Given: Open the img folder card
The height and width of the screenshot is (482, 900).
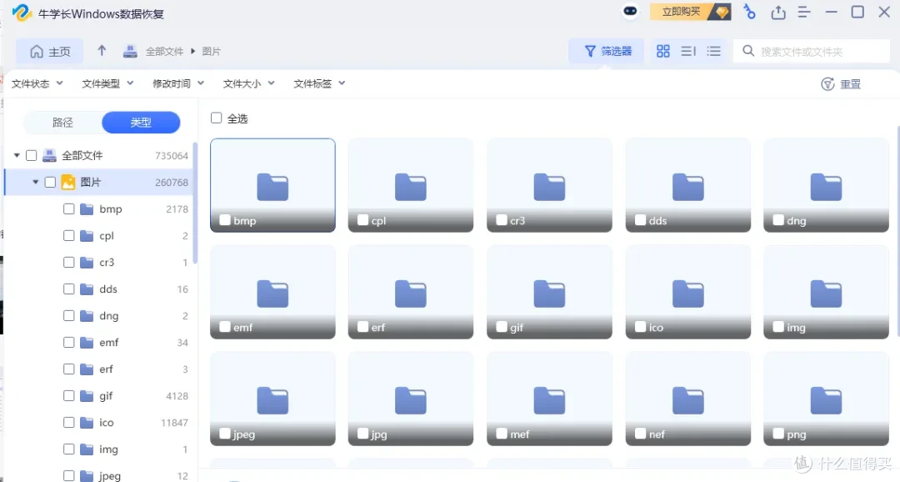Looking at the screenshot, I should point(826,292).
